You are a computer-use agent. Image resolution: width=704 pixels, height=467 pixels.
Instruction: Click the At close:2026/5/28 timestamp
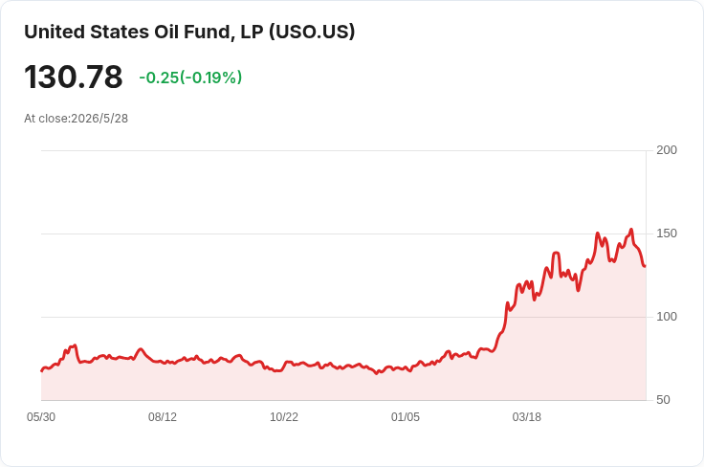(x=76, y=119)
